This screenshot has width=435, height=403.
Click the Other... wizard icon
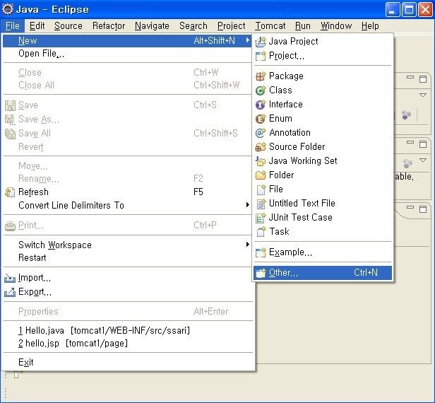click(261, 273)
